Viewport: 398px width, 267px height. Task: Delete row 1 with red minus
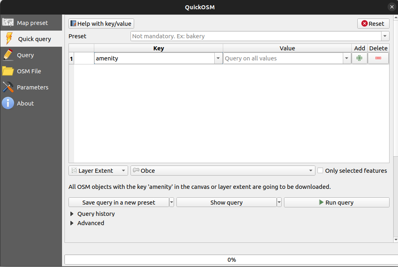point(378,58)
